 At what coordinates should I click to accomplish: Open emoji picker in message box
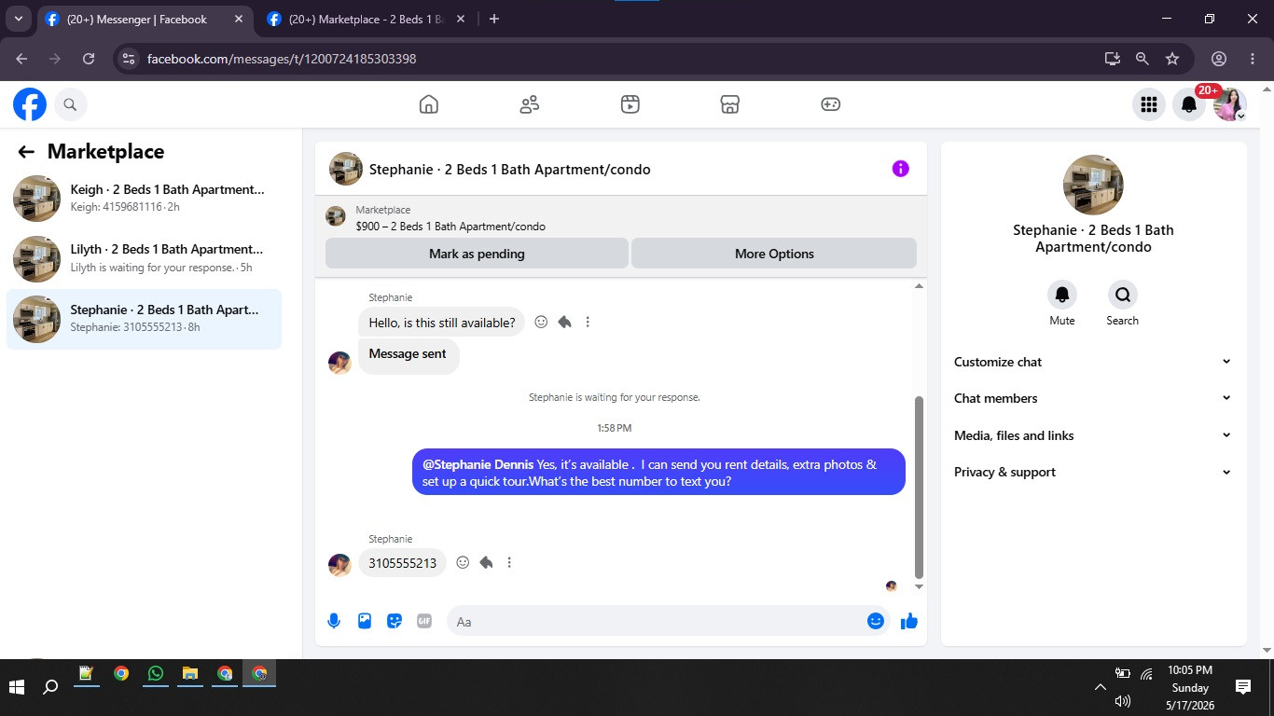coord(875,621)
